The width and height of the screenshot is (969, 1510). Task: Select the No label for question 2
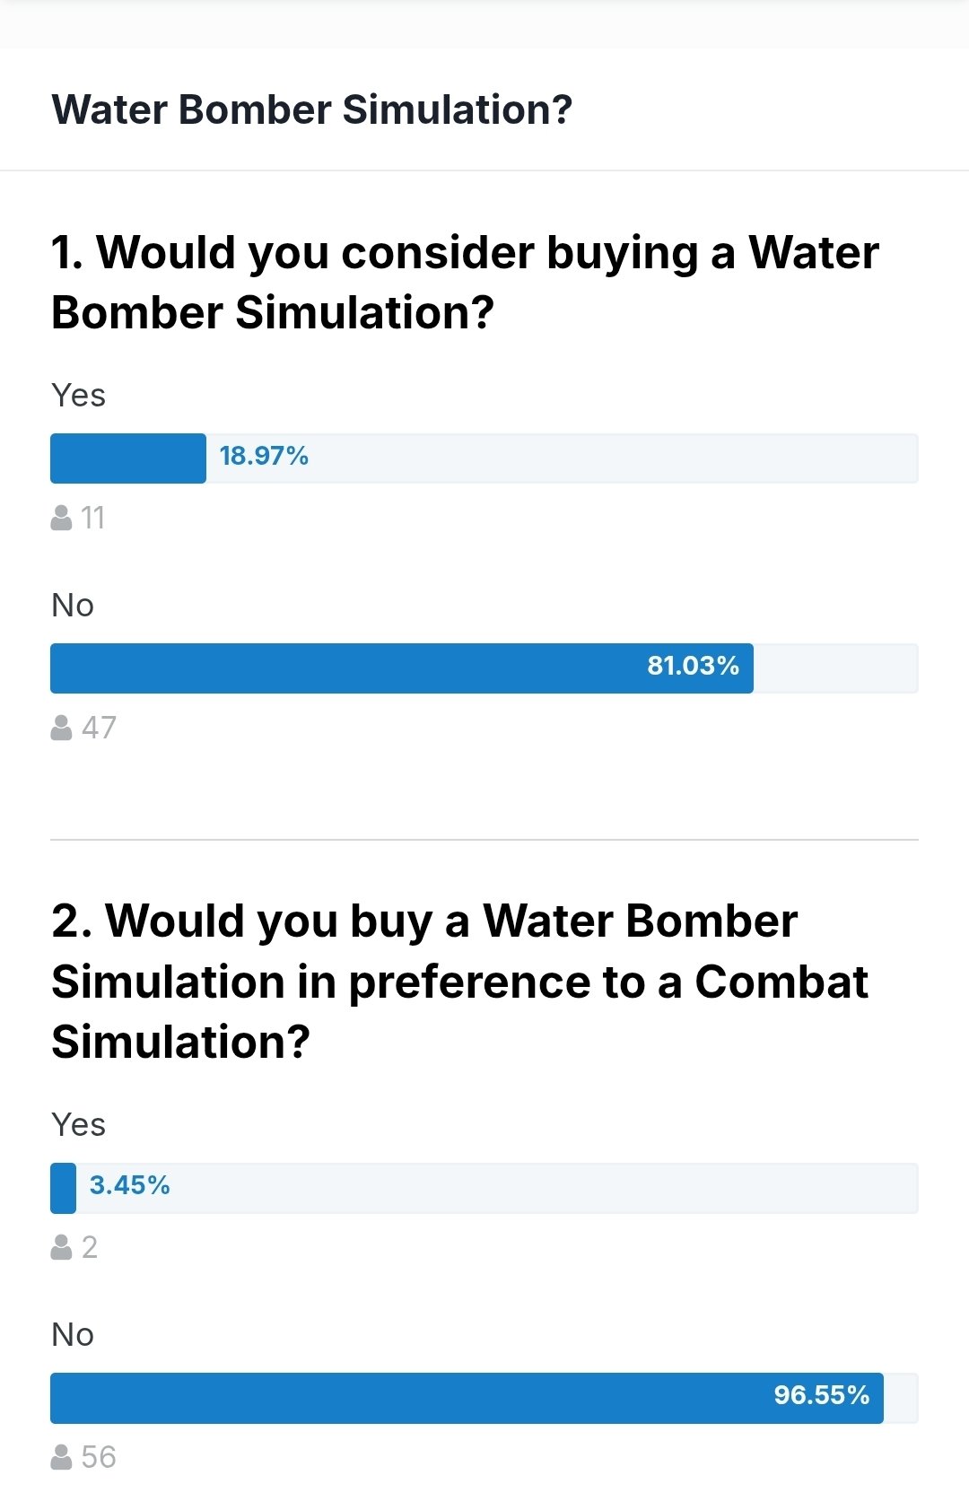(73, 1335)
